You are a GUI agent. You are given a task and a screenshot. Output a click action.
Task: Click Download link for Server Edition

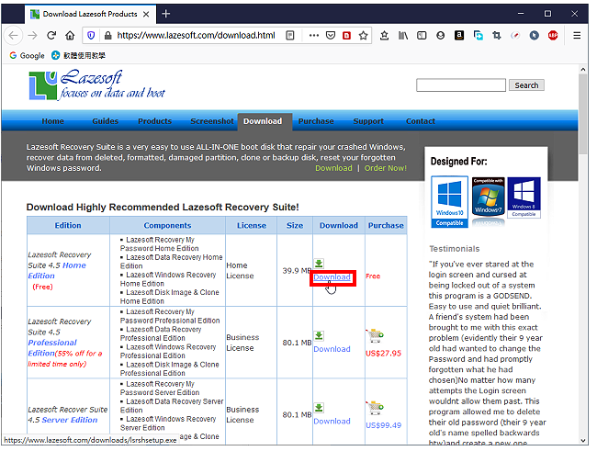pyautogui.click(x=332, y=422)
